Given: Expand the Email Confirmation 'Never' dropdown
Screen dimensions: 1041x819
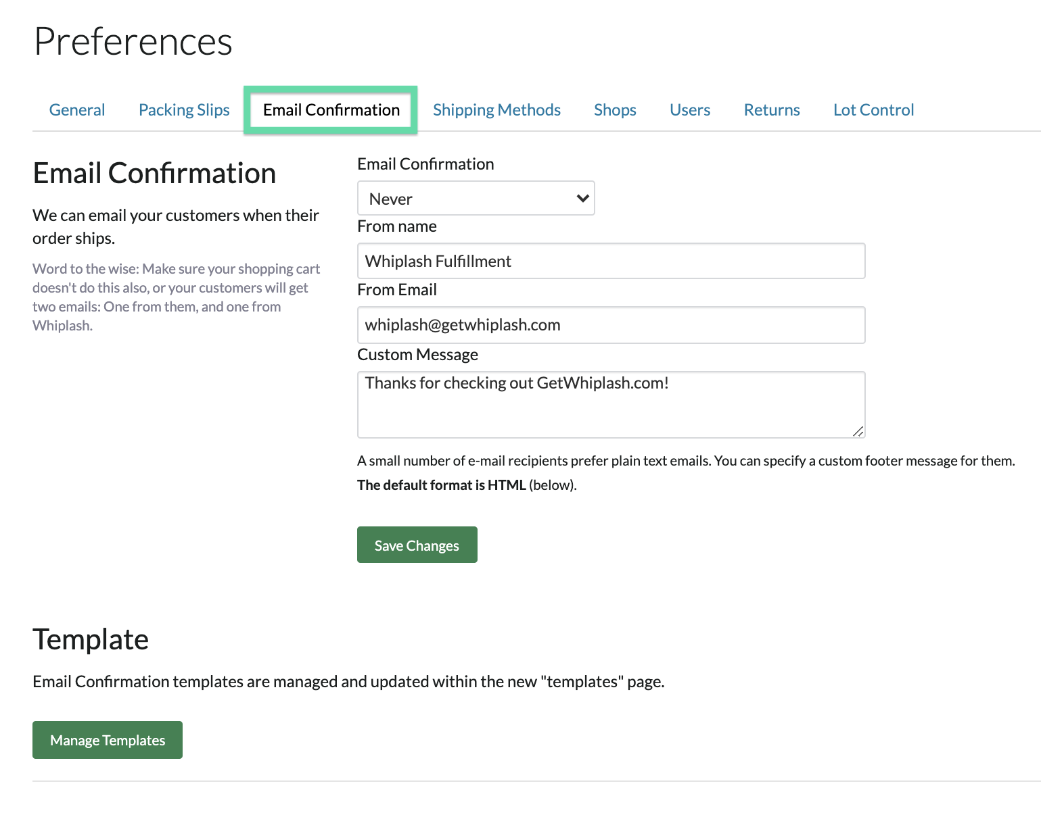Looking at the screenshot, I should click(x=476, y=198).
